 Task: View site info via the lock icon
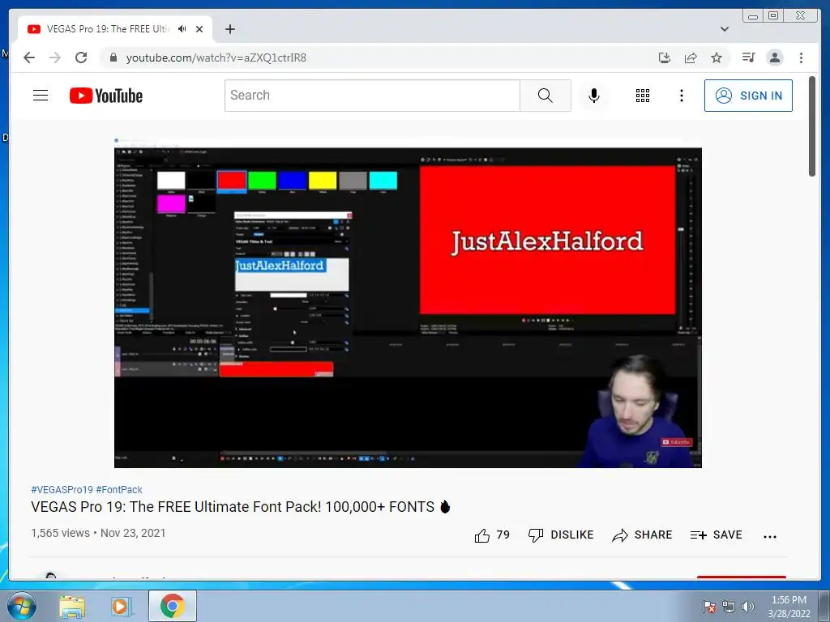pos(113,58)
